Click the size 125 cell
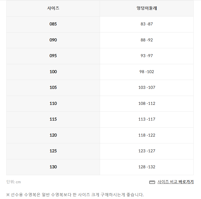Viewport: 201px width, 199px height. 53,151
